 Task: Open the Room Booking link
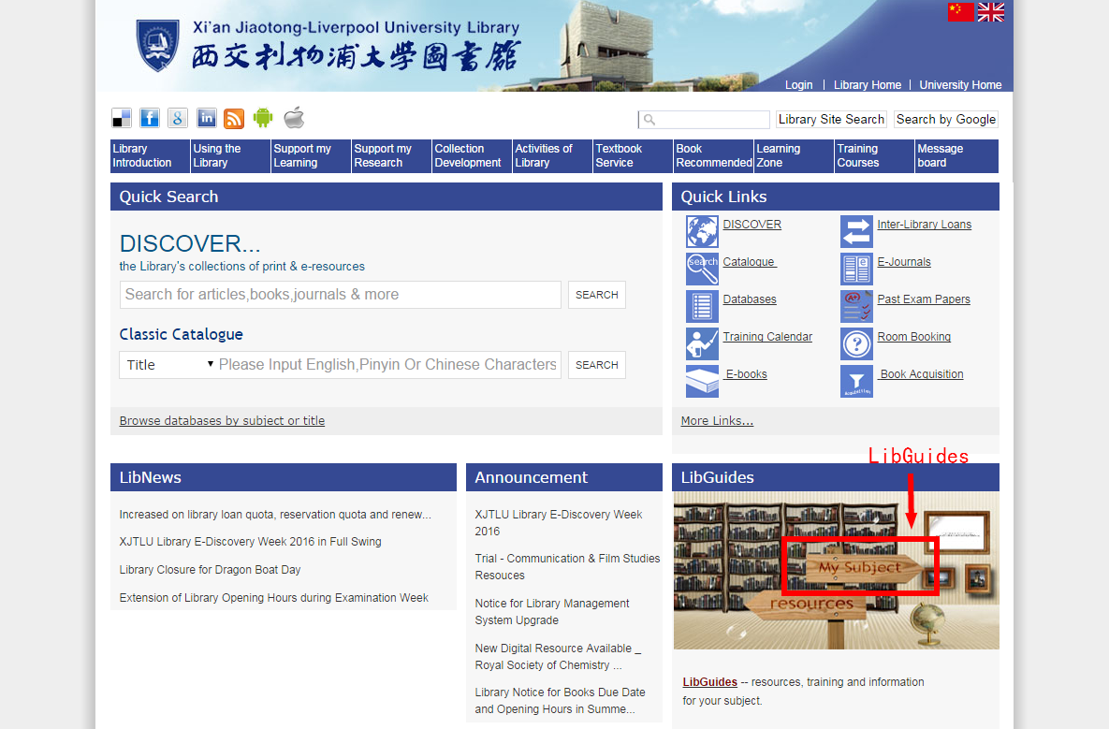point(913,337)
